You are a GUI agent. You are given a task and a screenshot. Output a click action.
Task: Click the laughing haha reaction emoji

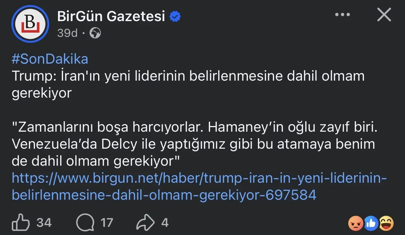386,224
